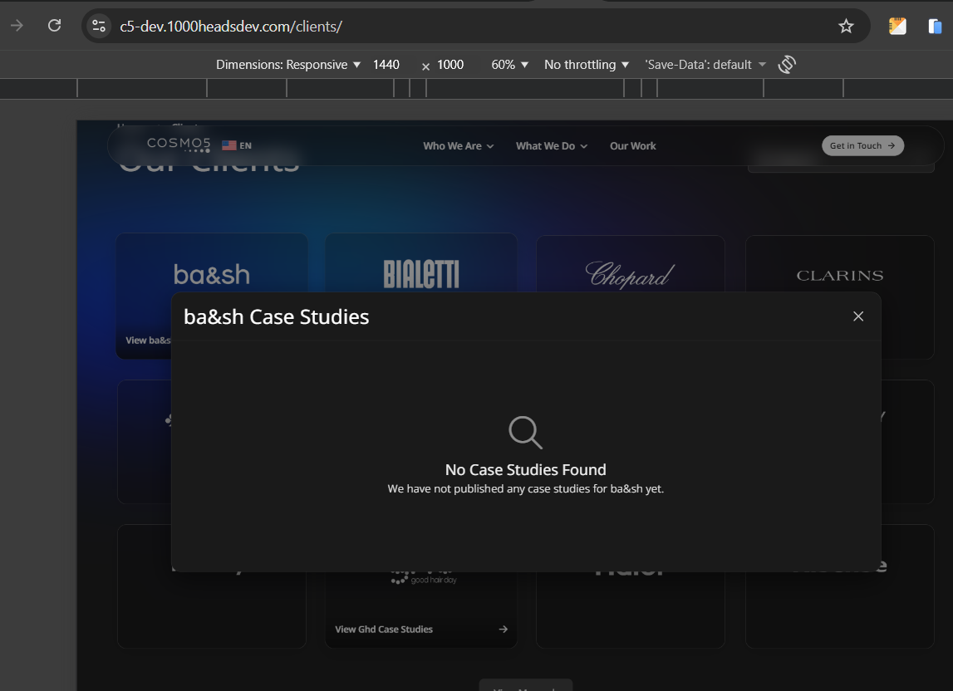Click the COSMOS logo
This screenshot has height=691, width=953.
[179, 144]
